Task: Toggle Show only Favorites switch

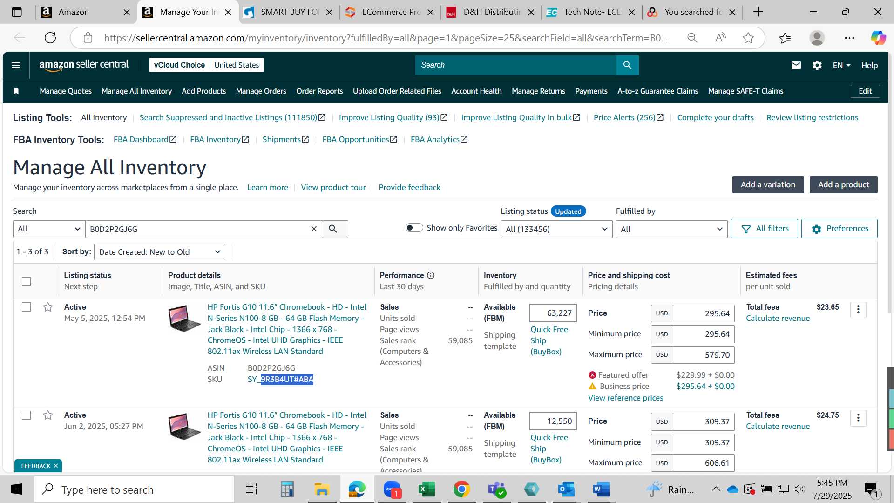Action: pyautogui.click(x=414, y=228)
